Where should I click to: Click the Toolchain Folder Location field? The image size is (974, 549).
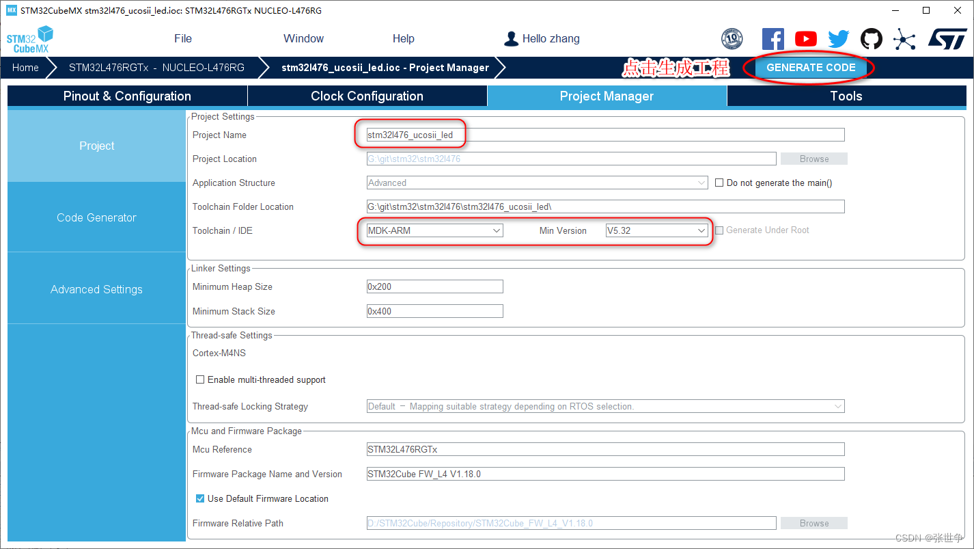[606, 206]
